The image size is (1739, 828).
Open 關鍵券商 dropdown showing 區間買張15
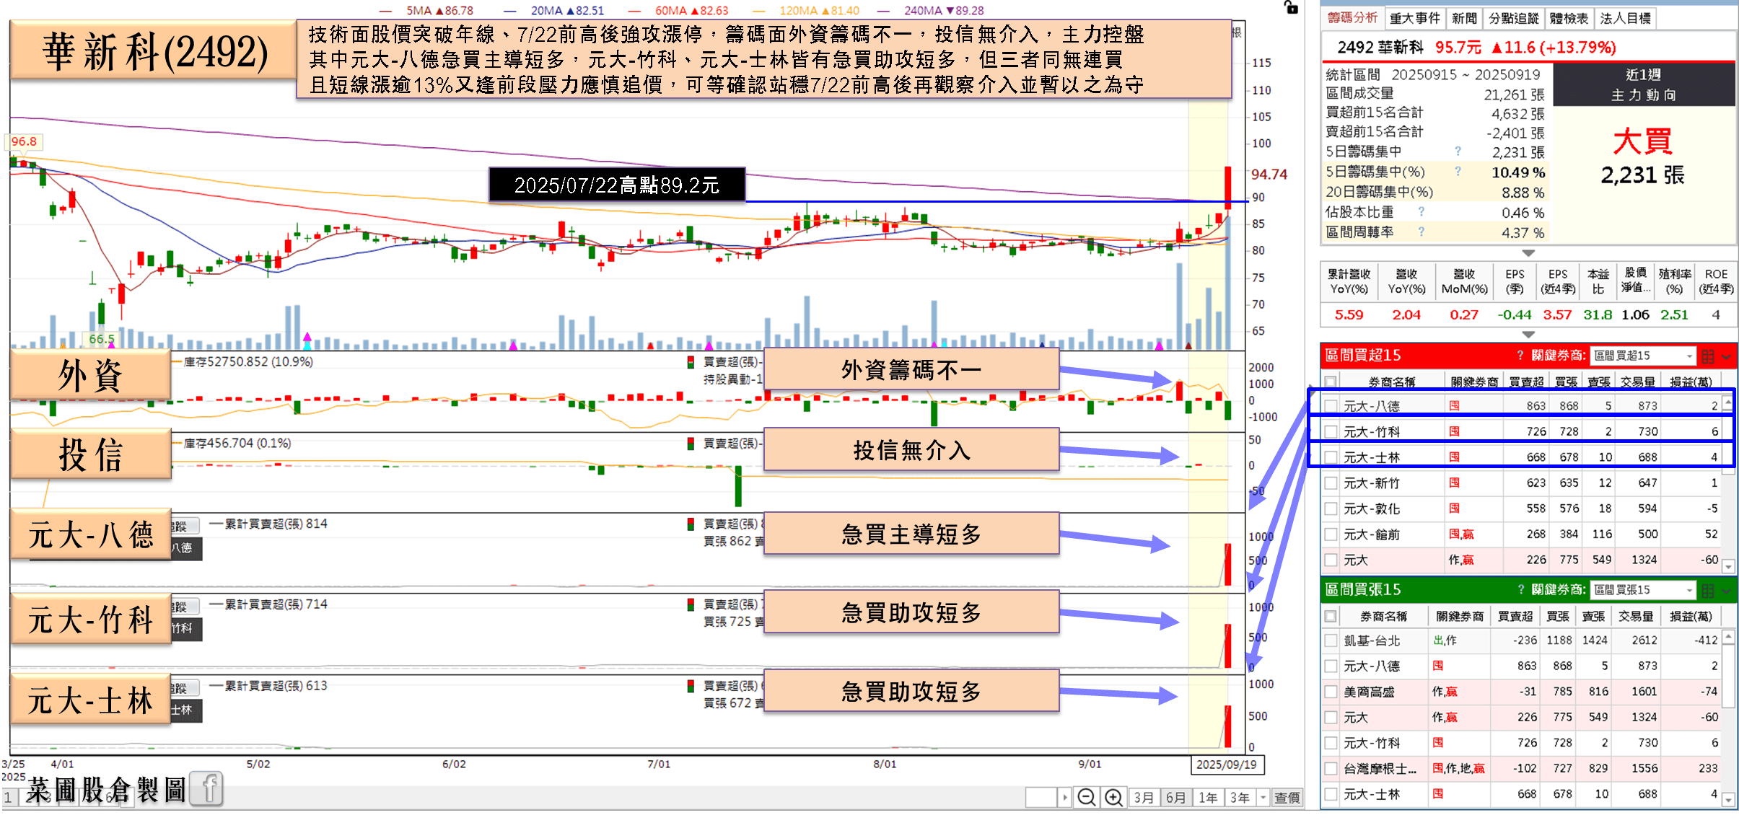point(1643,590)
